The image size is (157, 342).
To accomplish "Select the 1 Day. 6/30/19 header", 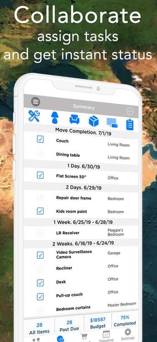I will [83, 166].
